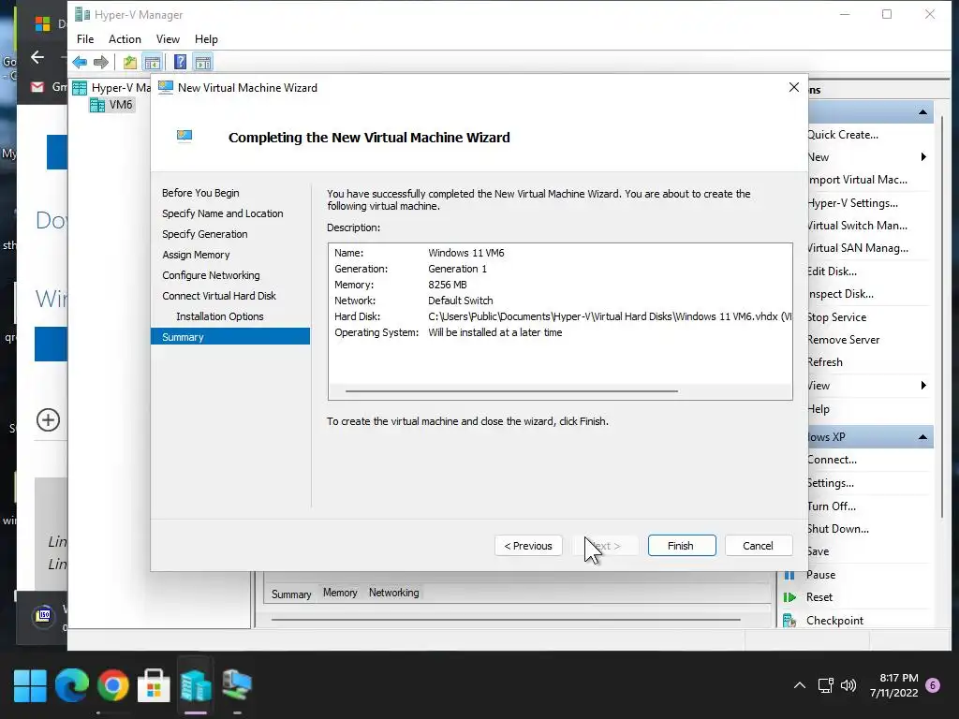
Task: Click the ISO file icon in downloads bar
Action: [x=43, y=616]
